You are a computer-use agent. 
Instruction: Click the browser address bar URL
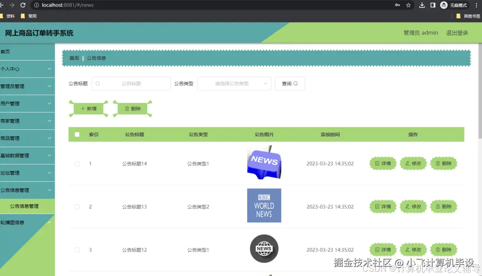[68, 5]
